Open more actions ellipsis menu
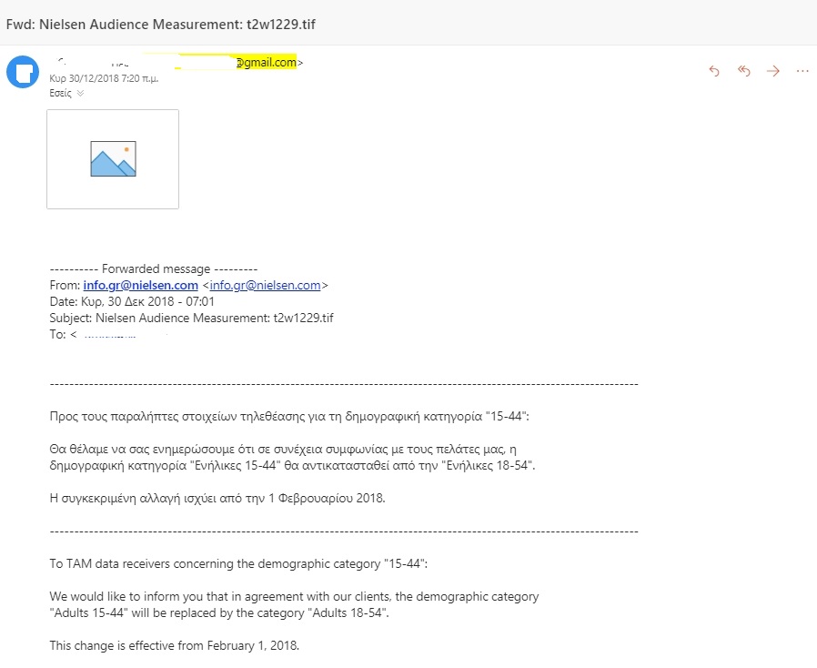The height and width of the screenshot is (668, 817). 802,71
